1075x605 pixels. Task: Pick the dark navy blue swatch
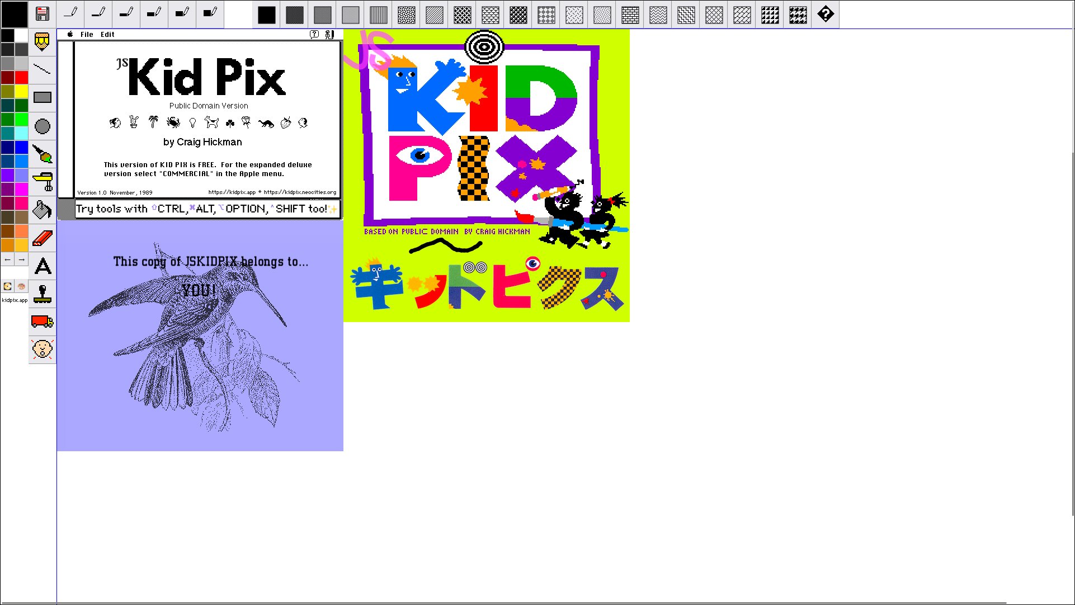(x=7, y=147)
